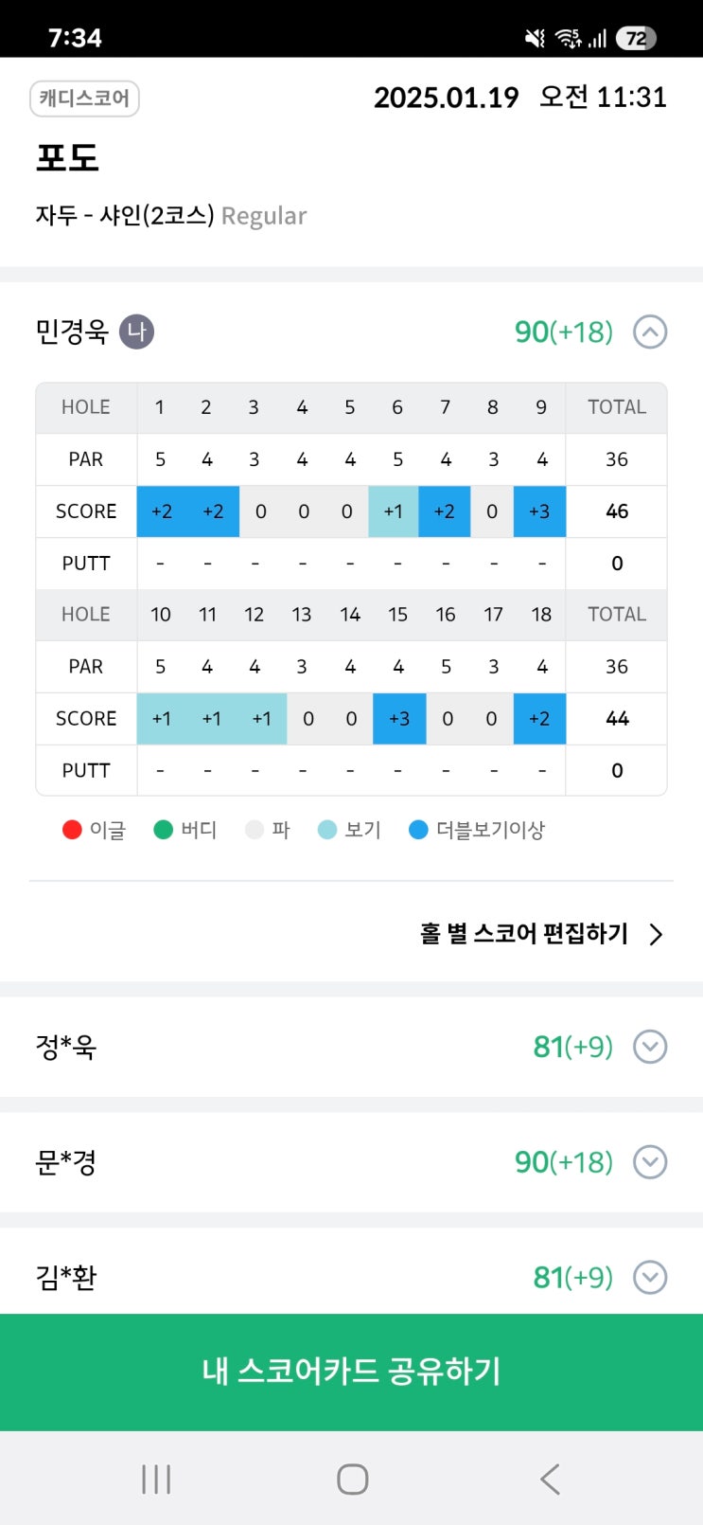Expand 문*경 score details chevron
This screenshot has height=1525, width=703.
[x=650, y=1162]
